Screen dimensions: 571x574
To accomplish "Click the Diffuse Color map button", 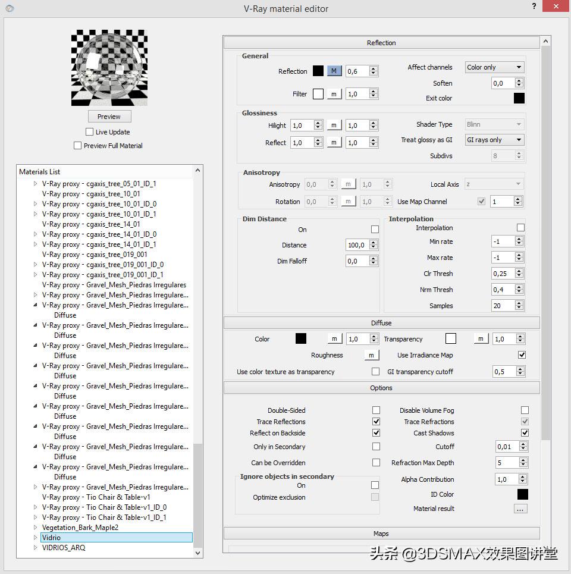I will coord(334,339).
